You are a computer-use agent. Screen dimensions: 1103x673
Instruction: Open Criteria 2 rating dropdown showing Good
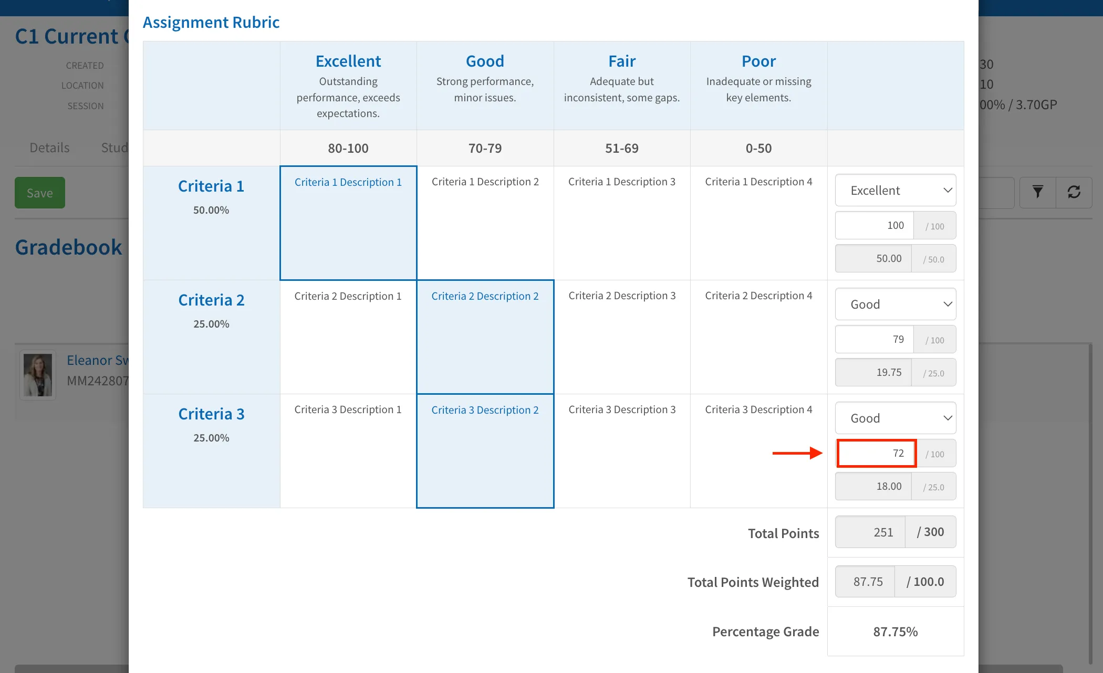click(896, 304)
